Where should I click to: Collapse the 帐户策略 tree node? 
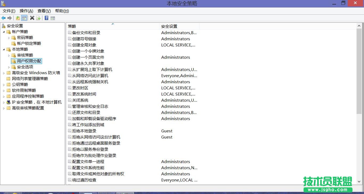coord(4,32)
